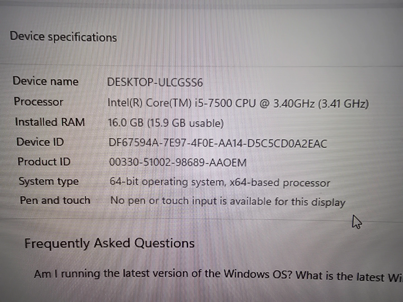Image resolution: width=403 pixels, height=302 pixels.
Task: Click the Device specifications heading
Action: click(x=63, y=37)
